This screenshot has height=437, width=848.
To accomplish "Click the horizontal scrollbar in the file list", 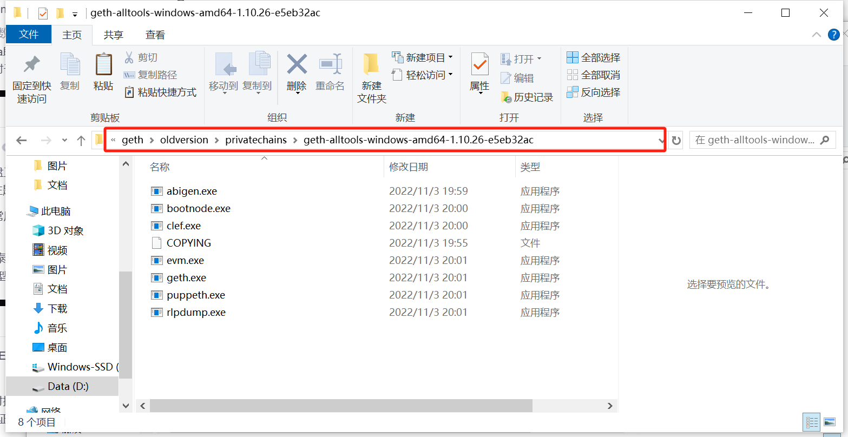I will point(341,406).
